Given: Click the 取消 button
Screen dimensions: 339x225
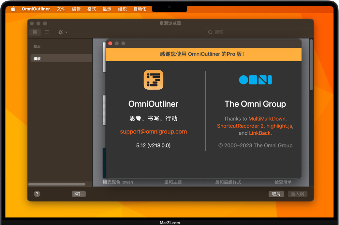Looking at the screenshot, I should 276,194.
